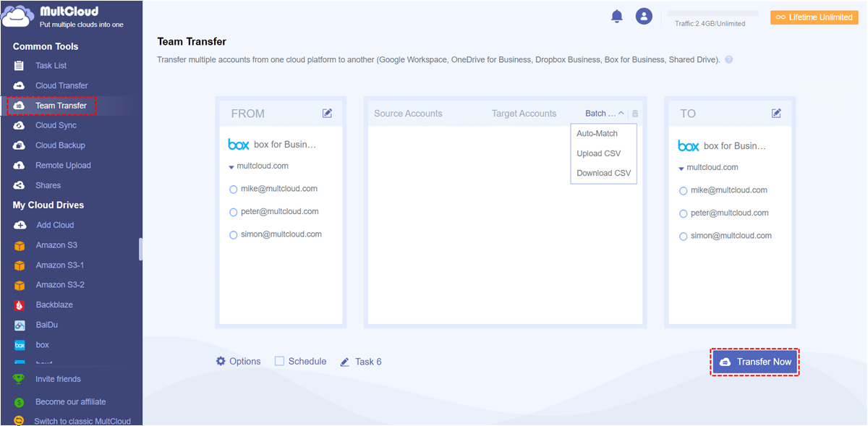Edit the FROM panel with pencil icon
868x426 pixels.
[328, 113]
